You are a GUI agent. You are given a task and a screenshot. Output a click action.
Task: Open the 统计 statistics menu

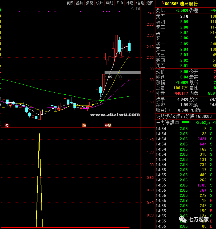pyautogui.click(x=99, y=3)
